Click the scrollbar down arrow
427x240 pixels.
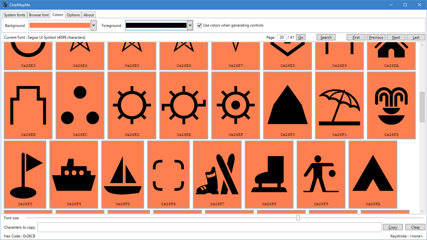click(422, 211)
